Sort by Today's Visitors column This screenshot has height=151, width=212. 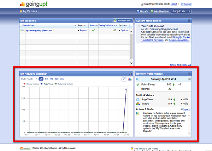pos(107,25)
